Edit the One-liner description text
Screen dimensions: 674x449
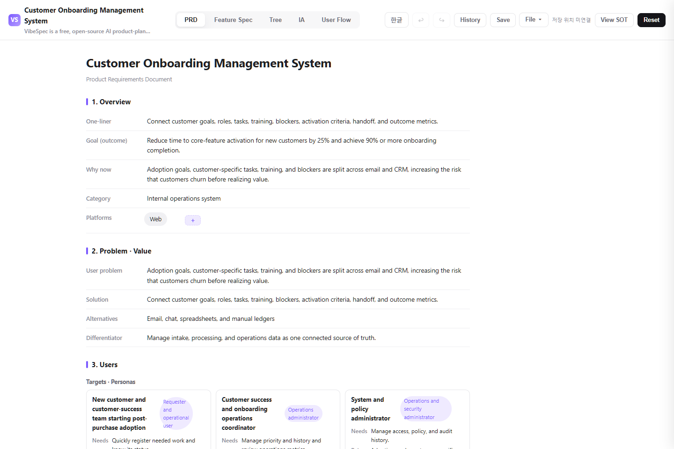point(293,122)
